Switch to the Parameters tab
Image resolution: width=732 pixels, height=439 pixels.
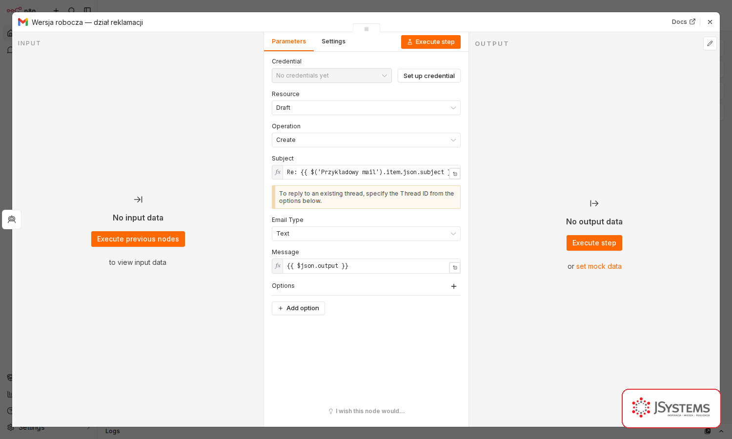pos(289,41)
